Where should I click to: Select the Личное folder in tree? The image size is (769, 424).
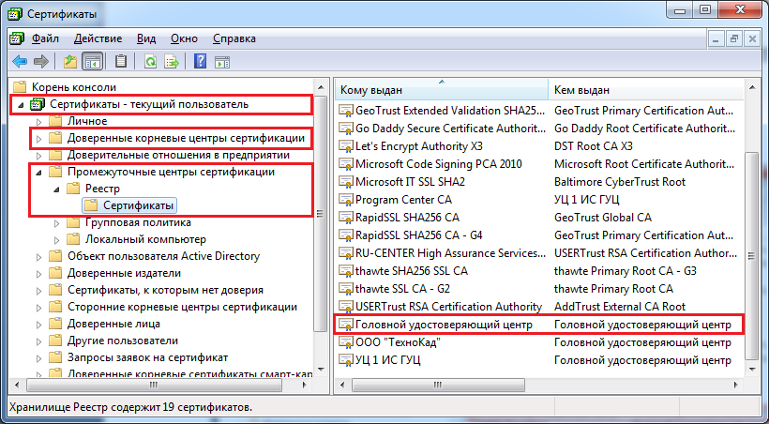[x=87, y=121]
